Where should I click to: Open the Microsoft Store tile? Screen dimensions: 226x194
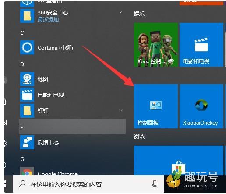(x=179, y=160)
